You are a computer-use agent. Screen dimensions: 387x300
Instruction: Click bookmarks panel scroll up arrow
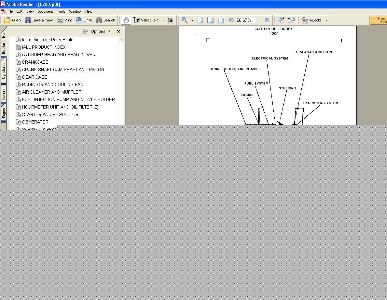click(x=121, y=39)
